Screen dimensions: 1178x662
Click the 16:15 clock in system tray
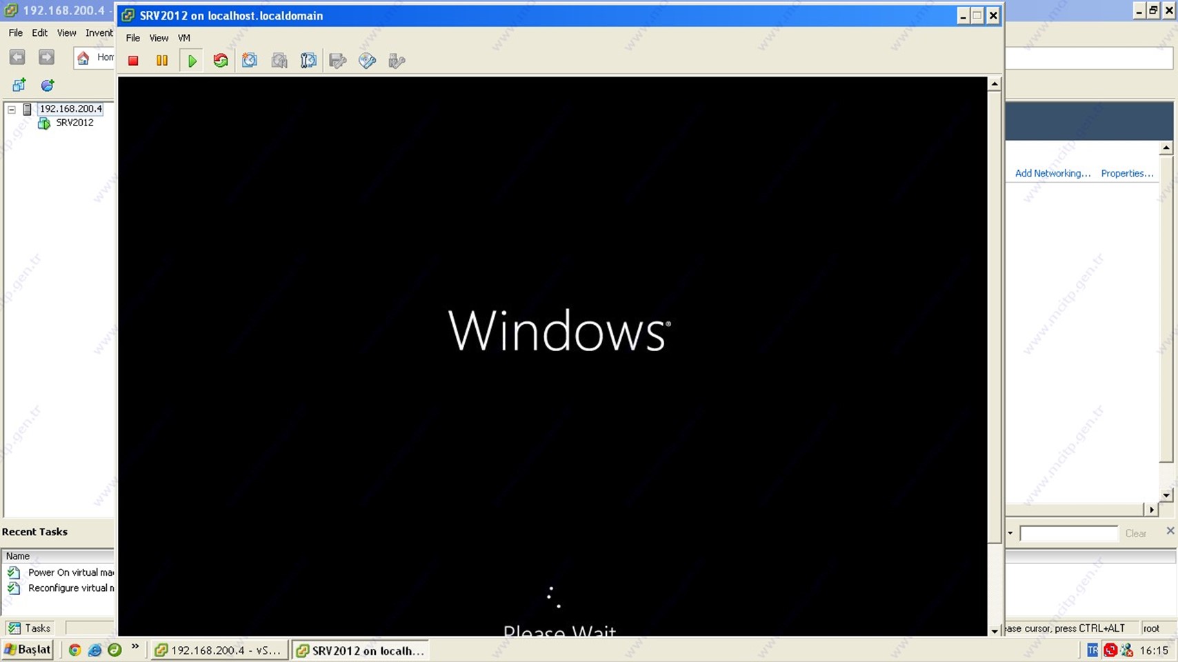coord(1154,650)
